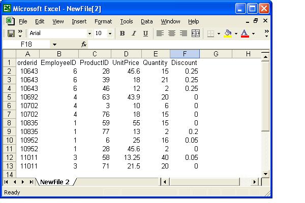Open Font Color dropdown arrow
This screenshot has width=305, height=203.
[x=253, y=33]
